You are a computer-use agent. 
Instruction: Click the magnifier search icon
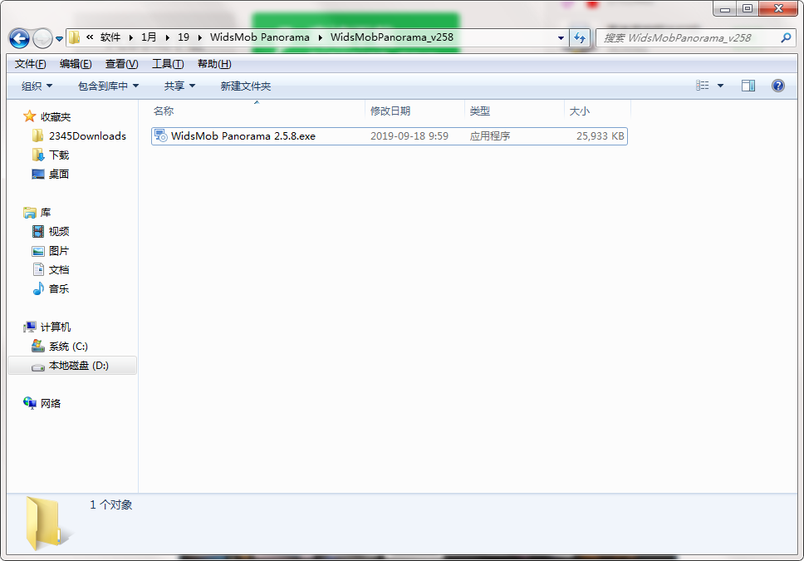(x=786, y=38)
